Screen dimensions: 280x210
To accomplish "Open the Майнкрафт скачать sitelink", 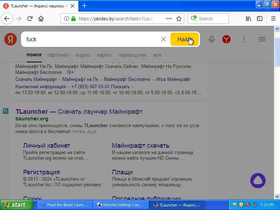I will pos(141,146).
